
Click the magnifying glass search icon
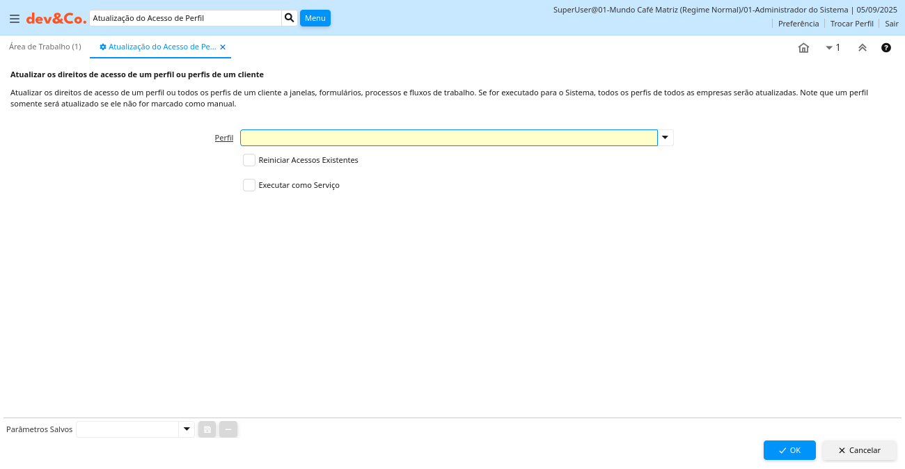[x=290, y=18]
